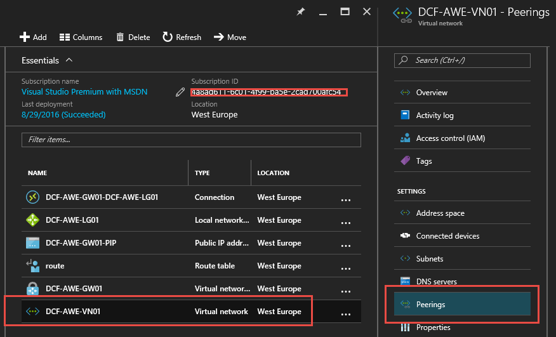Click the Tags icon in sidebar

click(405, 161)
